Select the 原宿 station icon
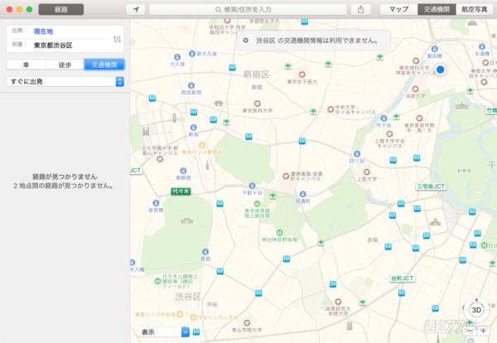The width and height of the screenshot is (497, 343). 205,252
